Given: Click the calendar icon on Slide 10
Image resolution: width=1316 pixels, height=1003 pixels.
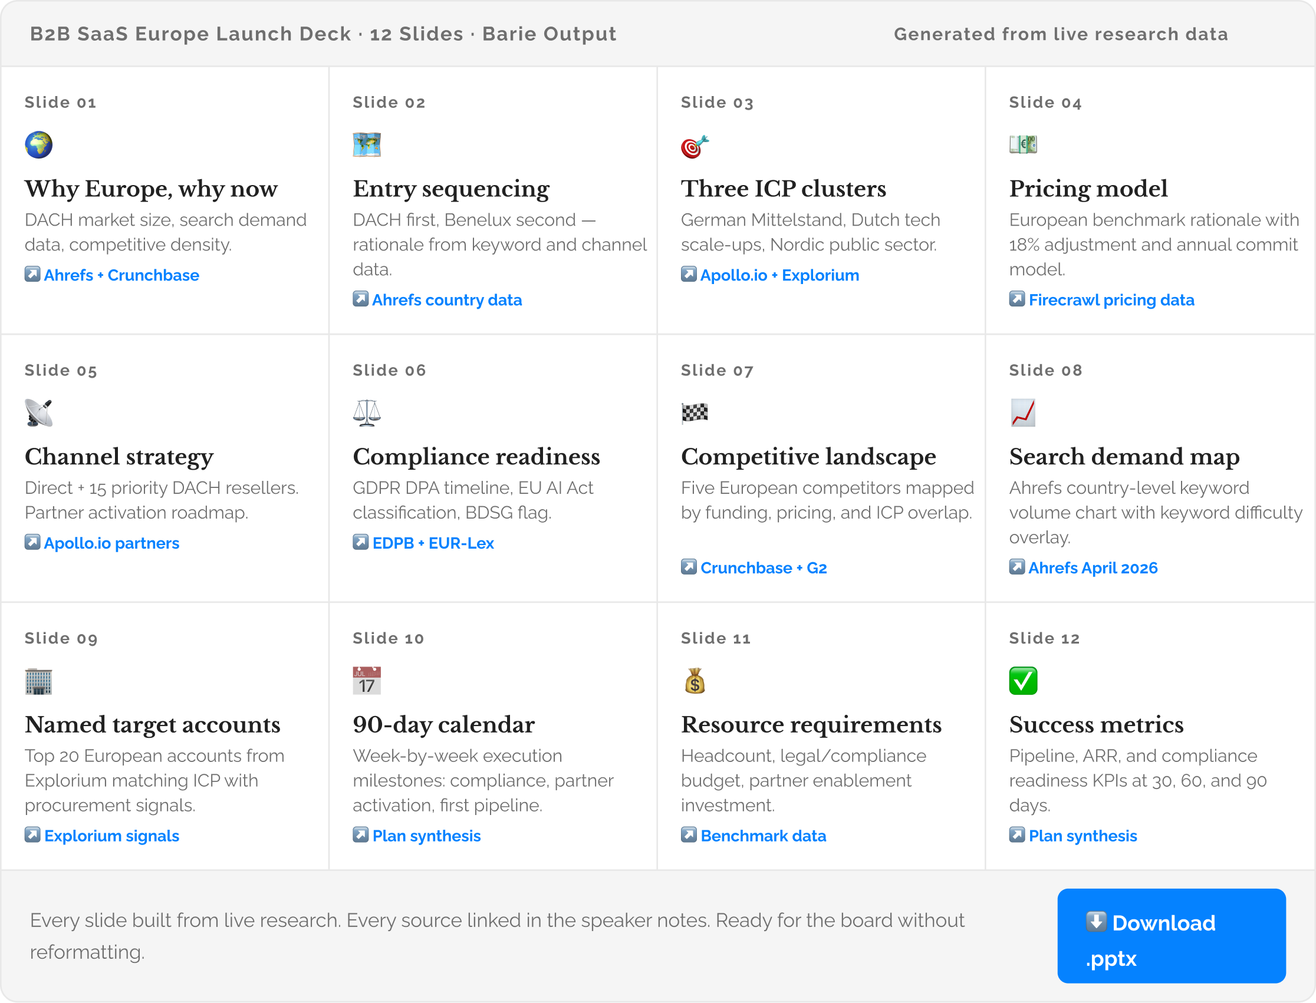Looking at the screenshot, I should point(367,681).
